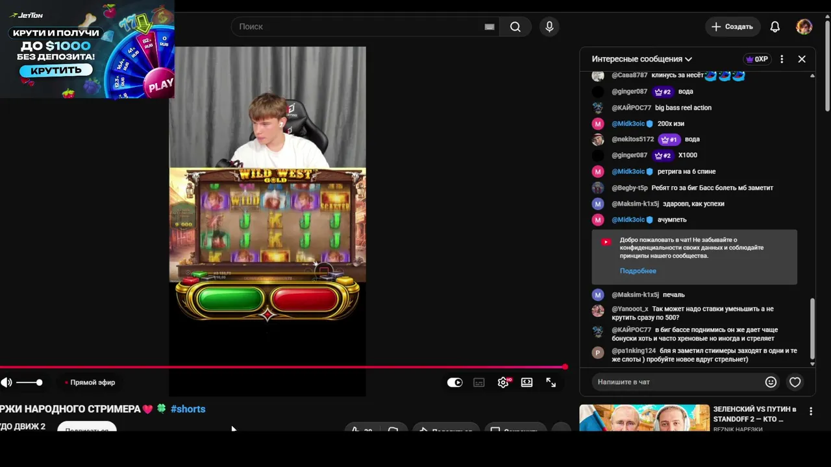Toggle the autoplay switch
Viewport: 831px width, 467px height.
tap(454, 383)
